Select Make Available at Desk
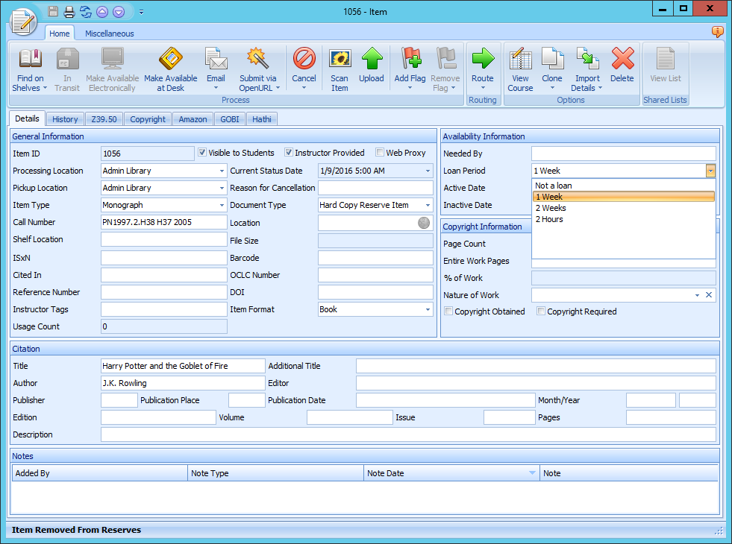This screenshot has width=732, height=544. click(x=170, y=68)
